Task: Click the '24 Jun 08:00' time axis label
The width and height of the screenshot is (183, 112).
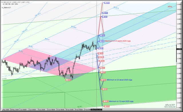Action: (x=79, y=110)
